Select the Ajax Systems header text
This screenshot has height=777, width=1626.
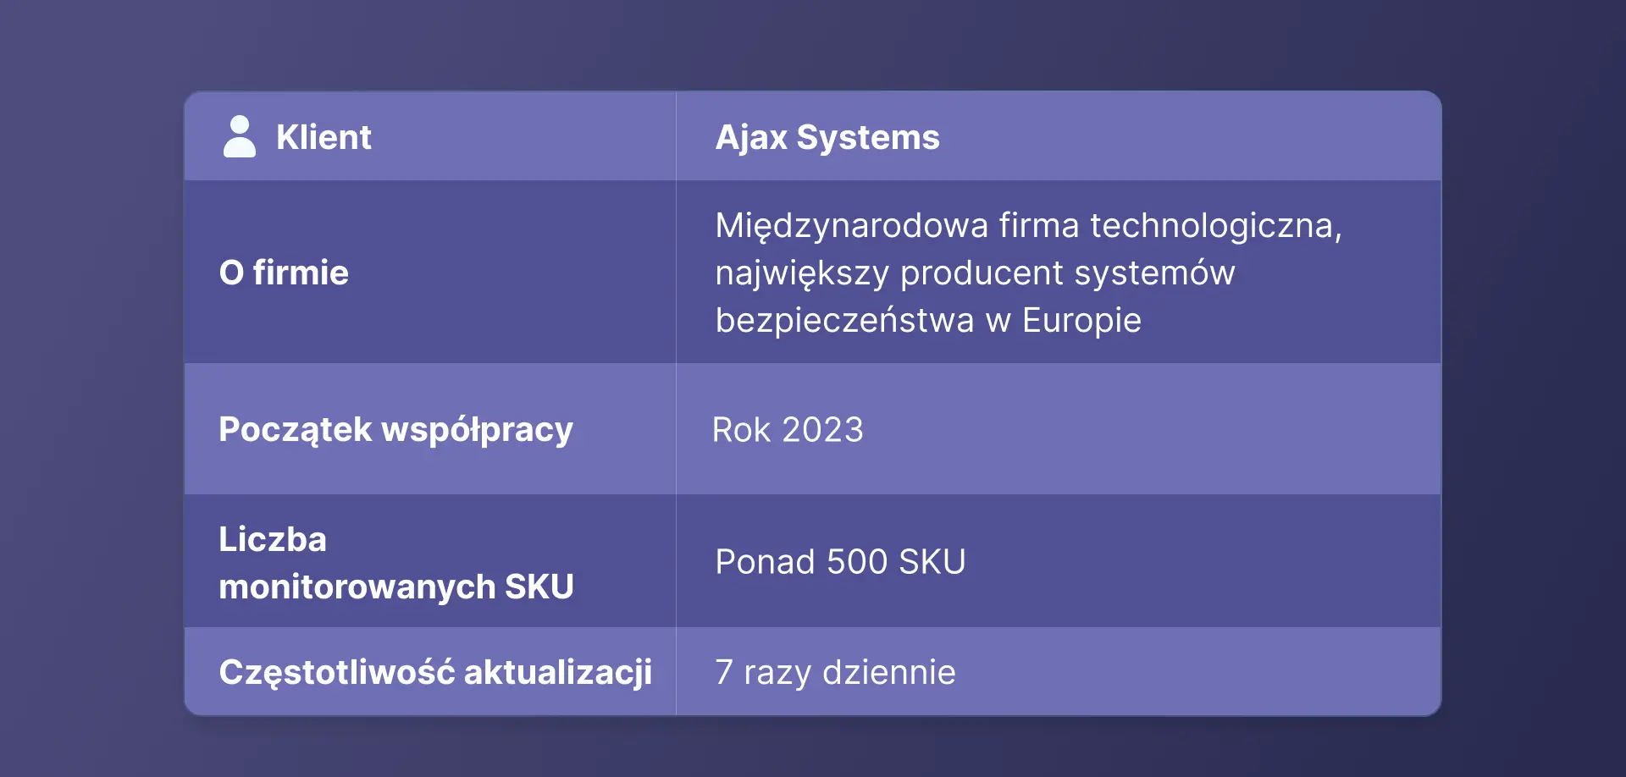point(827,137)
